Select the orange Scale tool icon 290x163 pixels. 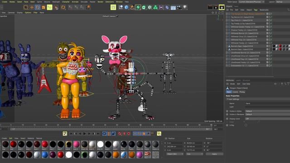point(43,7)
